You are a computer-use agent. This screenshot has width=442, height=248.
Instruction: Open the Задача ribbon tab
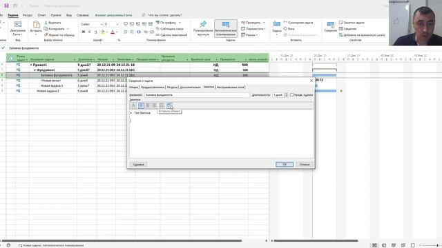12,15
